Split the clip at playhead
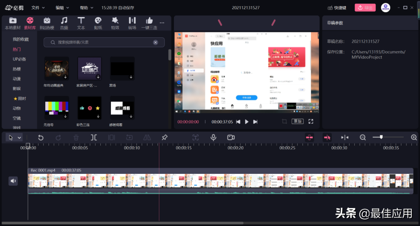 [x=94, y=138]
